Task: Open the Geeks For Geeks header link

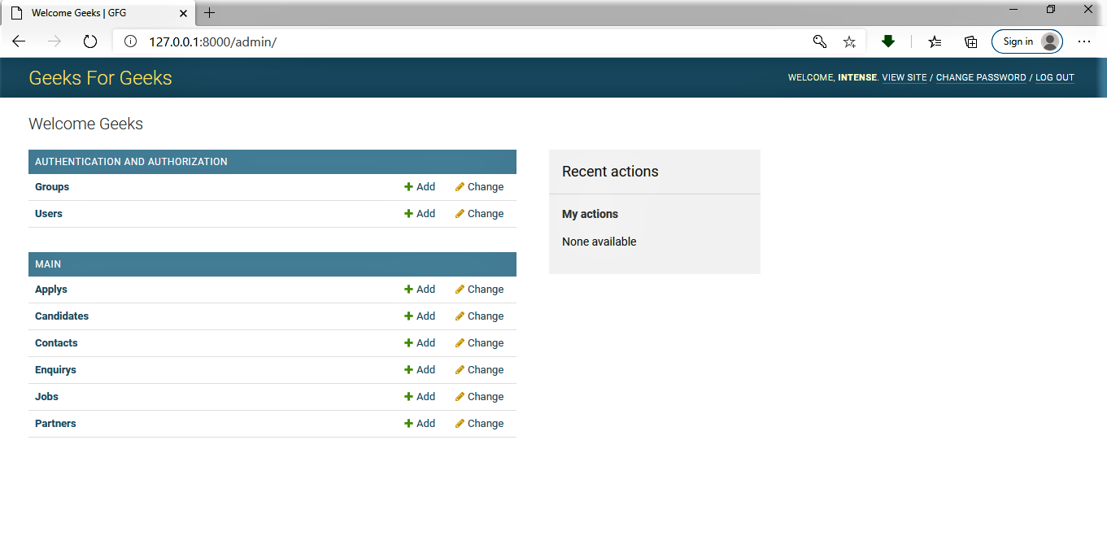Action: [x=101, y=78]
